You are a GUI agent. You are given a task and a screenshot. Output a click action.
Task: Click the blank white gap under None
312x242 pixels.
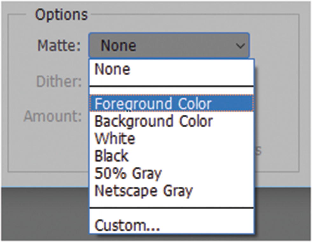point(171,79)
